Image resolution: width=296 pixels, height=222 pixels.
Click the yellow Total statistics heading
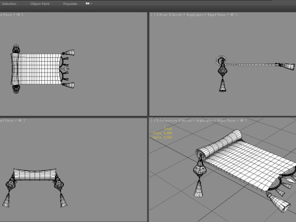point(168,129)
